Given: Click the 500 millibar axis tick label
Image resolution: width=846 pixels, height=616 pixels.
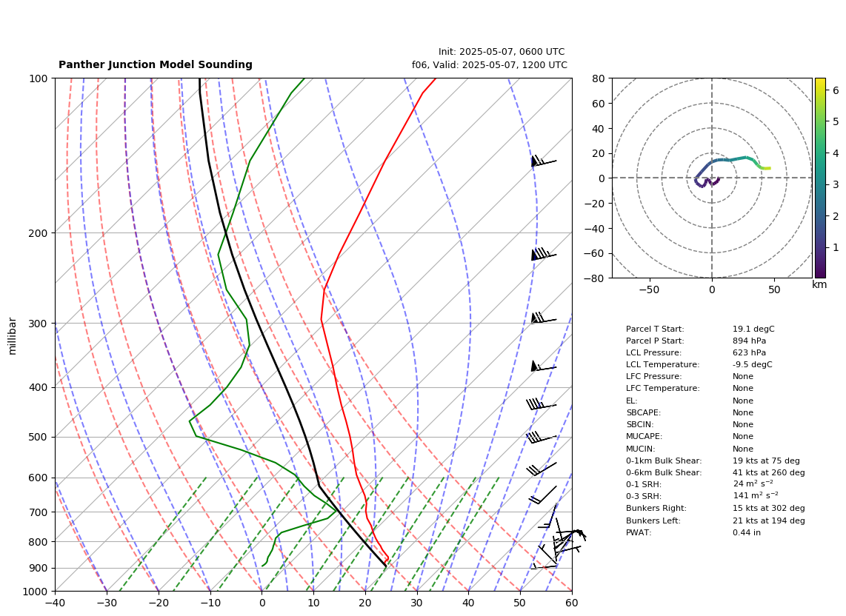Looking at the screenshot, I should tap(38, 437).
